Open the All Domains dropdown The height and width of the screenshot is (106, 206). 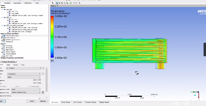click(24, 68)
